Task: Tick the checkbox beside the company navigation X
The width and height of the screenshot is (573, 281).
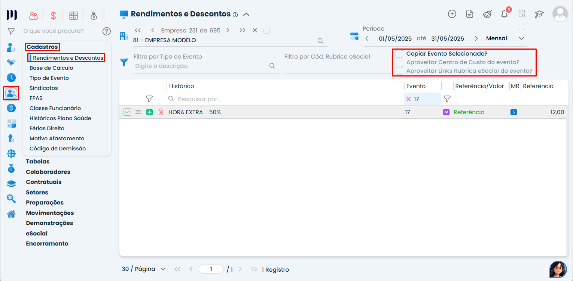Action: [x=266, y=31]
